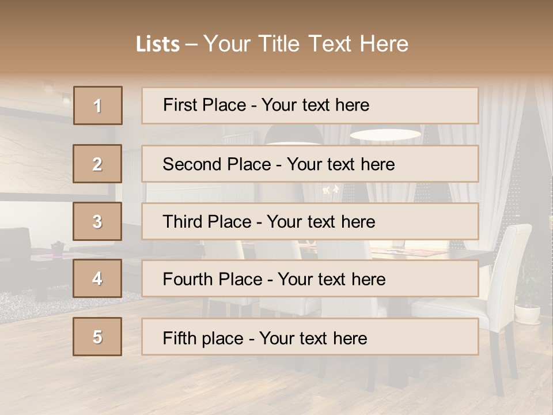The height and width of the screenshot is (415, 553).
Task: Click the dark pendant lamp shade
Action: pos(293,135)
